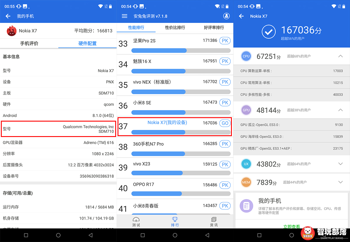The width and height of the screenshot is (350, 242).
Task: Tap PK button for 坚果Pro 2S
Action: tap(225, 41)
